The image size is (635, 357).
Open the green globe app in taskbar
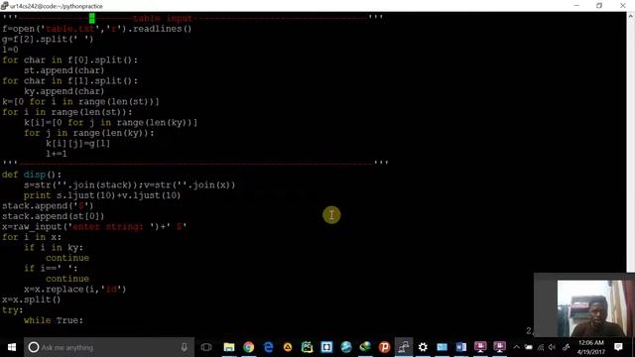pyautogui.click(x=365, y=347)
